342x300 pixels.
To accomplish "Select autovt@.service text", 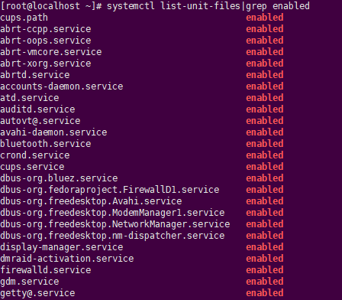I will tap(40, 121).
